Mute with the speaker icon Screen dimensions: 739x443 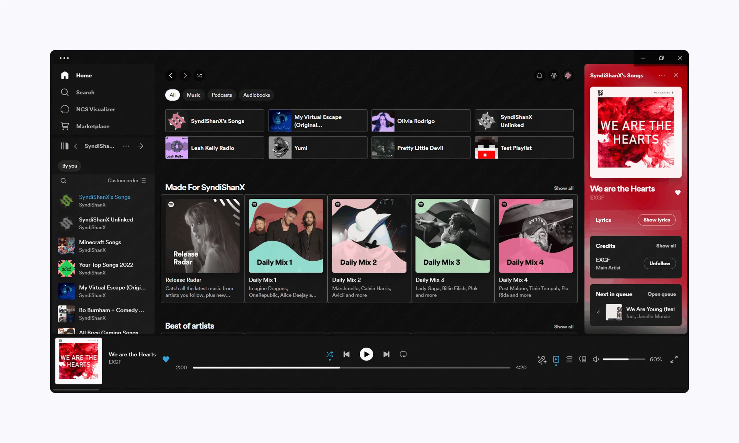[x=596, y=359]
